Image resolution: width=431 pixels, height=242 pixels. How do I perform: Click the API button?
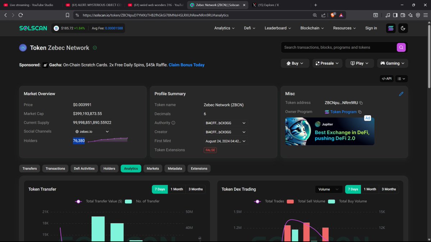[387, 79]
